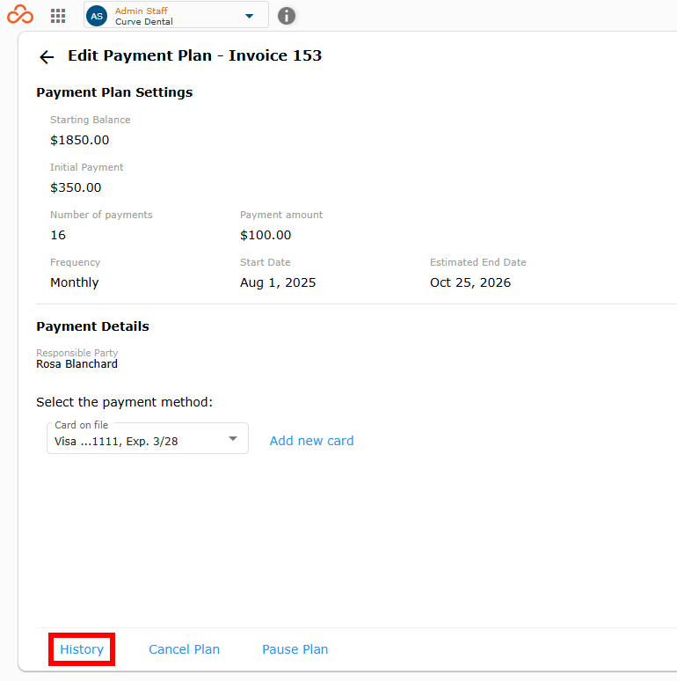Click Add new card link

pos(311,441)
